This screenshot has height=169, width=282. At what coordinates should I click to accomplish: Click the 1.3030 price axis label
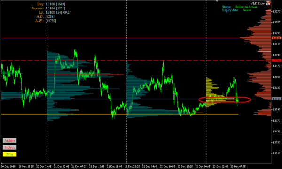pyautogui.click(x=276, y=142)
